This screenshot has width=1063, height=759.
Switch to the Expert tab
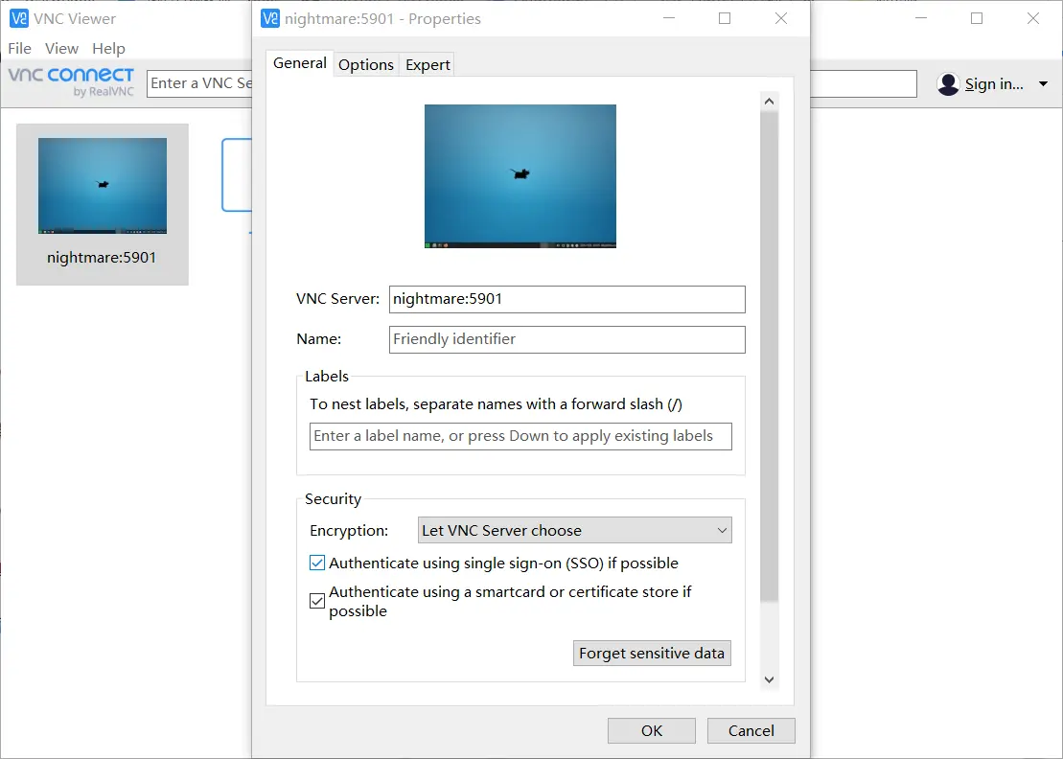pos(428,64)
